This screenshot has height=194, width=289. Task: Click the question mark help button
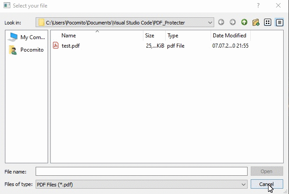pyautogui.click(x=258, y=5)
